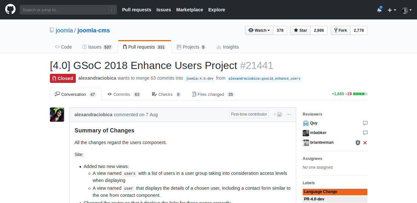Click the orange Language Change label
417x203 pixels.
[x=335, y=192]
